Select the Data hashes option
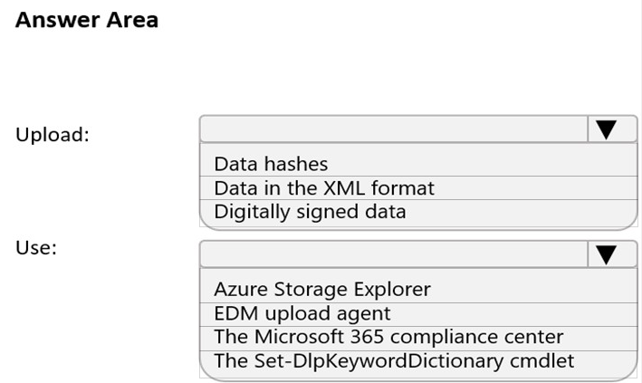The height and width of the screenshot is (383, 642). pyautogui.click(x=271, y=164)
